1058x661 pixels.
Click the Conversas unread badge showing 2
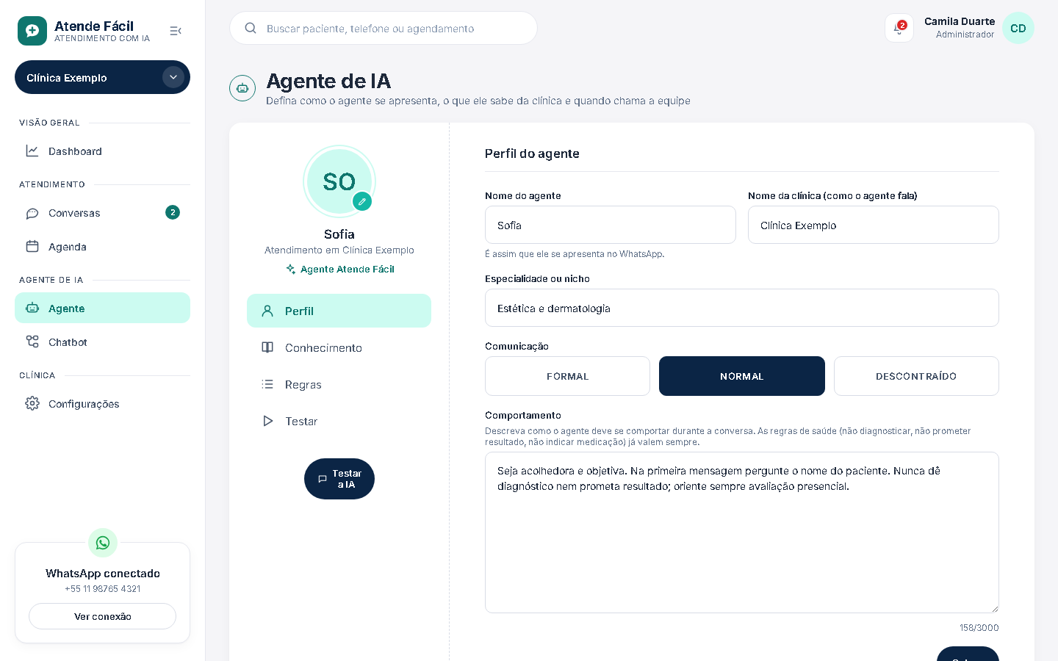coord(173,212)
